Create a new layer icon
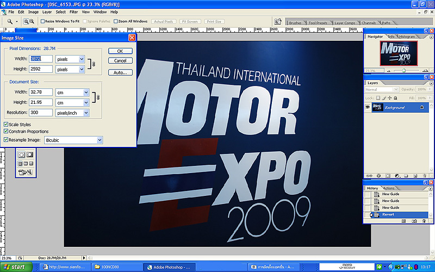Viewport: 435px width, 272px height. point(415,176)
